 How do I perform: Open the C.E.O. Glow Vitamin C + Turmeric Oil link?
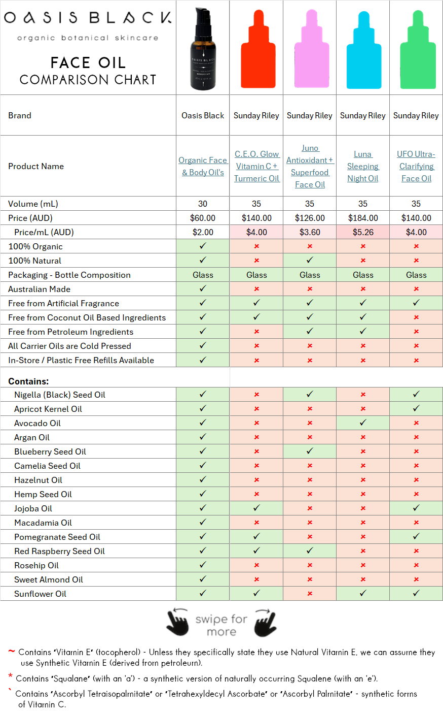point(256,166)
